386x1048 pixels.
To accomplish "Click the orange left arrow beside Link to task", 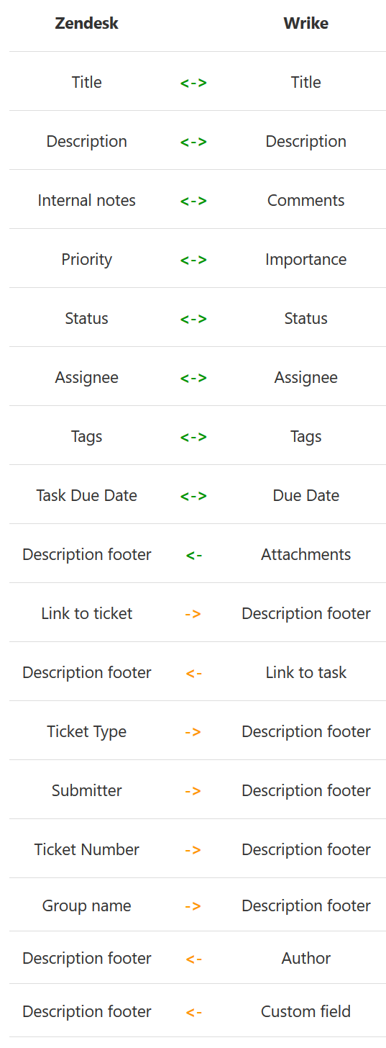I will click(193, 673).
